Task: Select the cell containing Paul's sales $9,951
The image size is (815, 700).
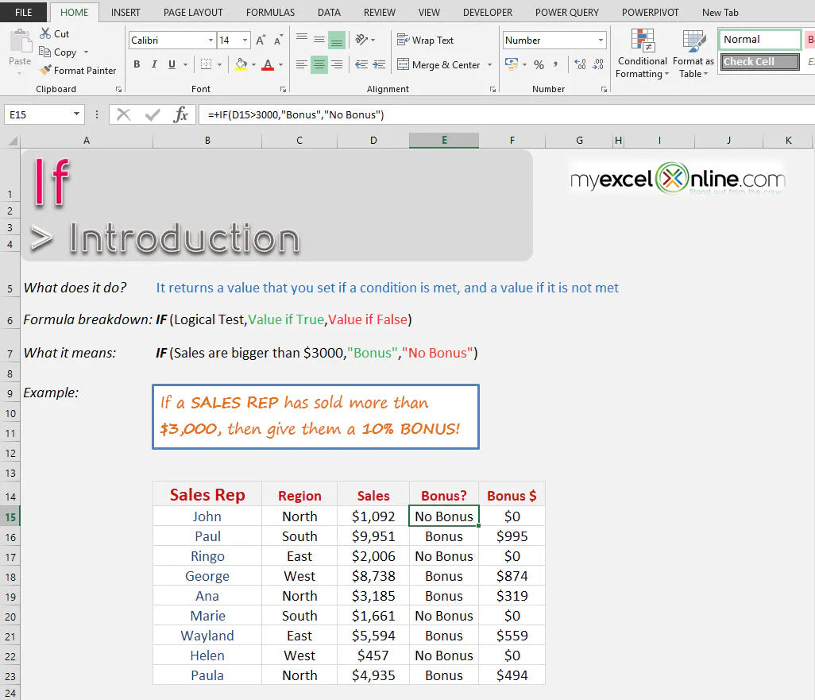Action: click(373, 536)
